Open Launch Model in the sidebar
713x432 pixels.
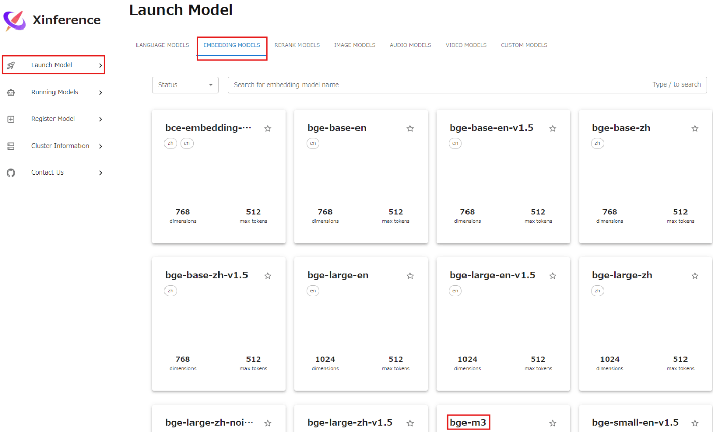click(53, 65)
